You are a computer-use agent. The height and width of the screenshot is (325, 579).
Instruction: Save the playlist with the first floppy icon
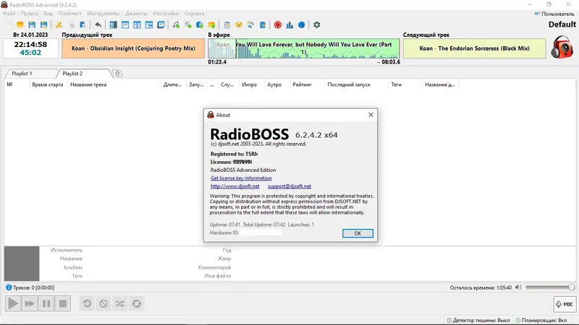(32, 25)
